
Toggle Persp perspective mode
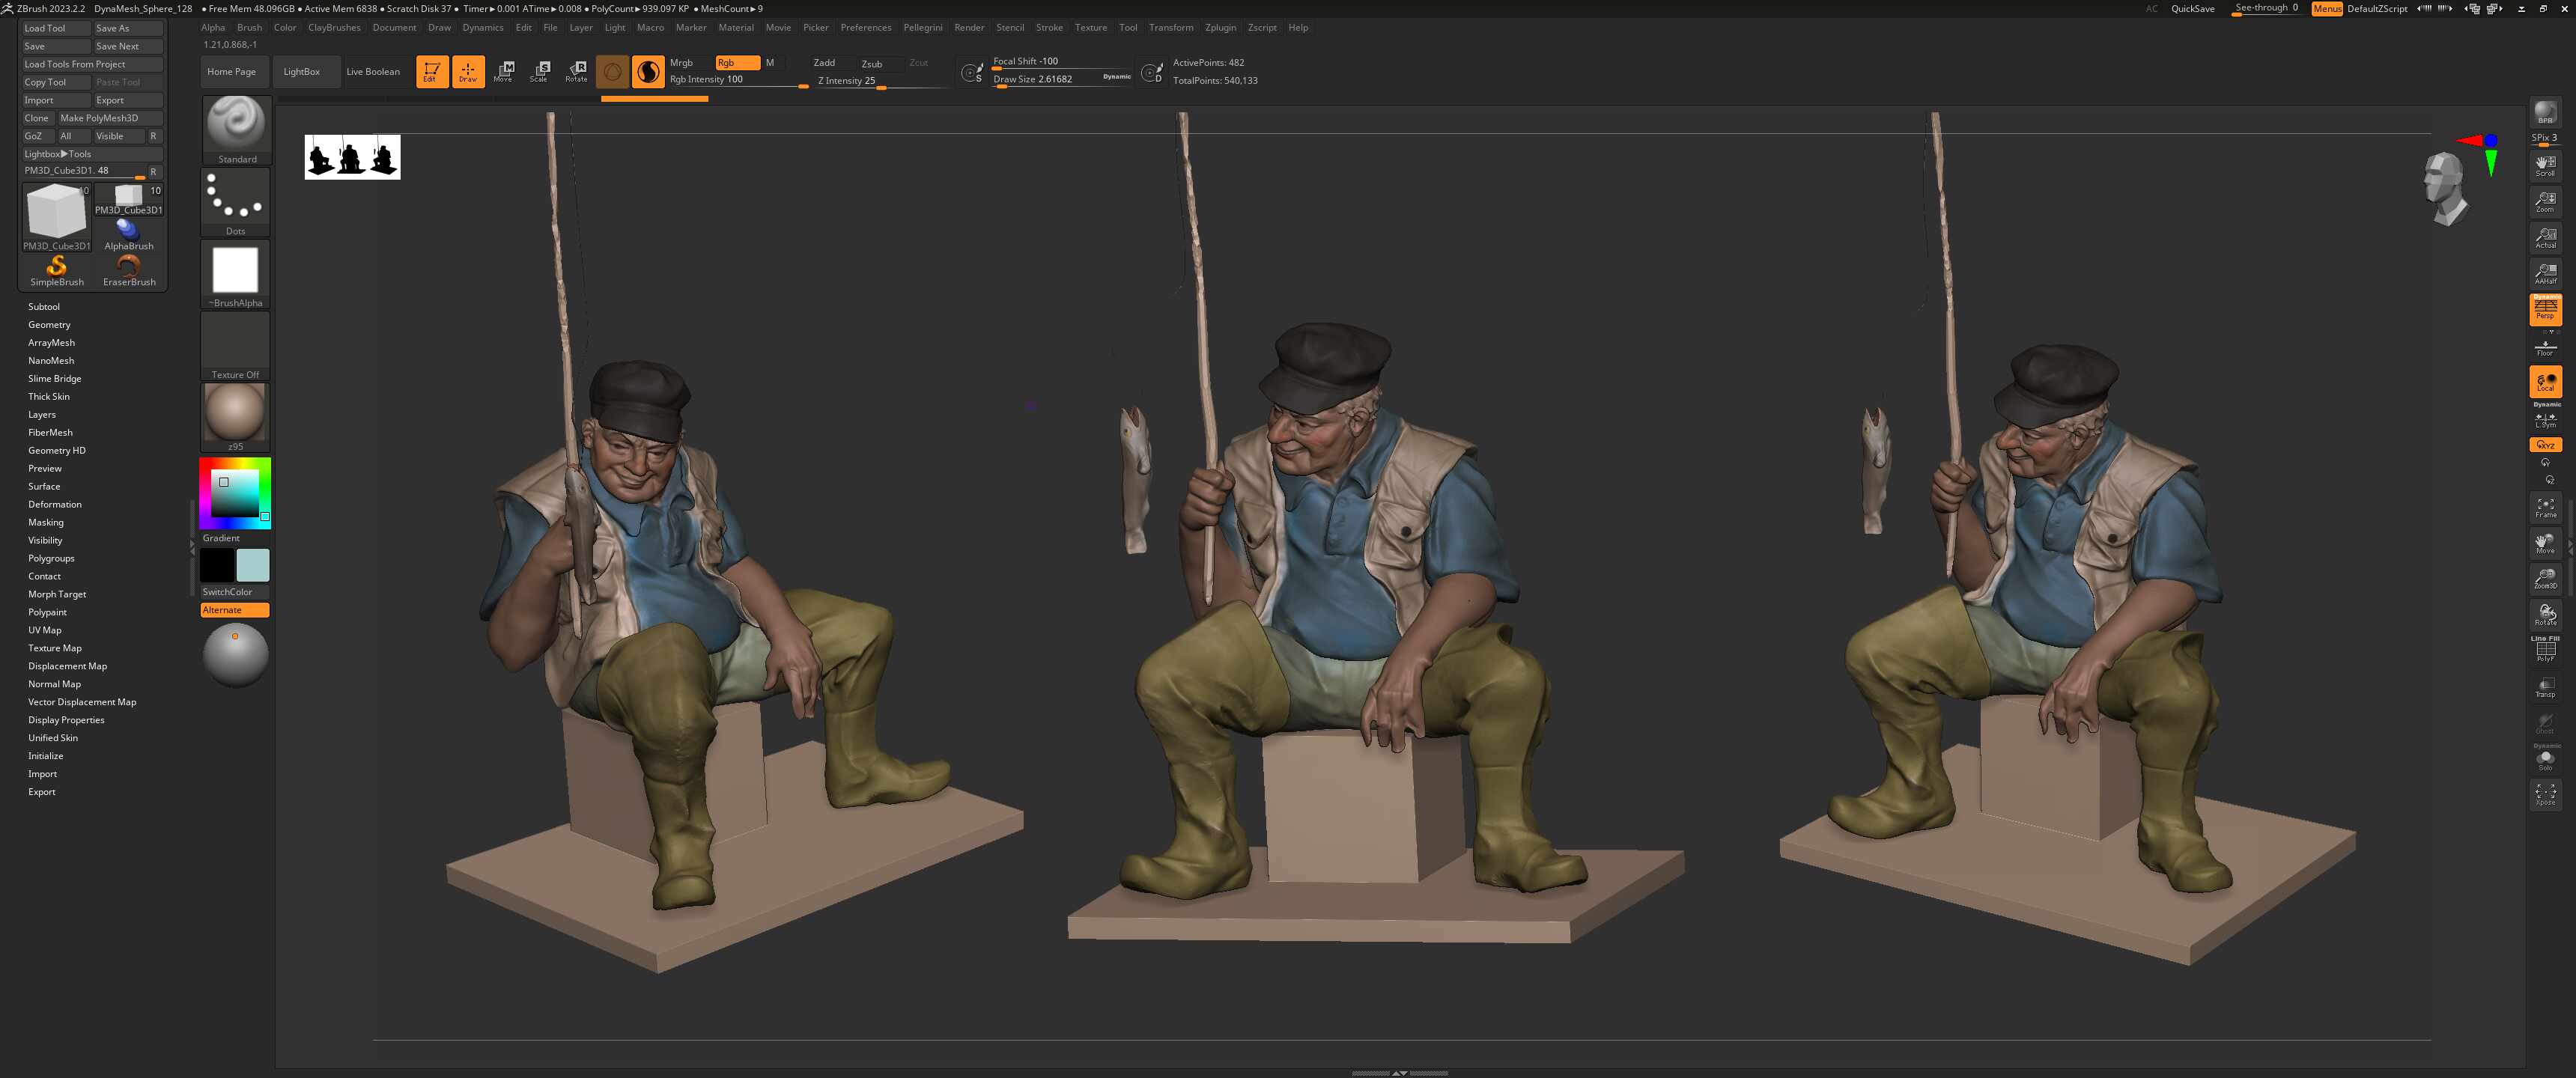pos(2544,309)
